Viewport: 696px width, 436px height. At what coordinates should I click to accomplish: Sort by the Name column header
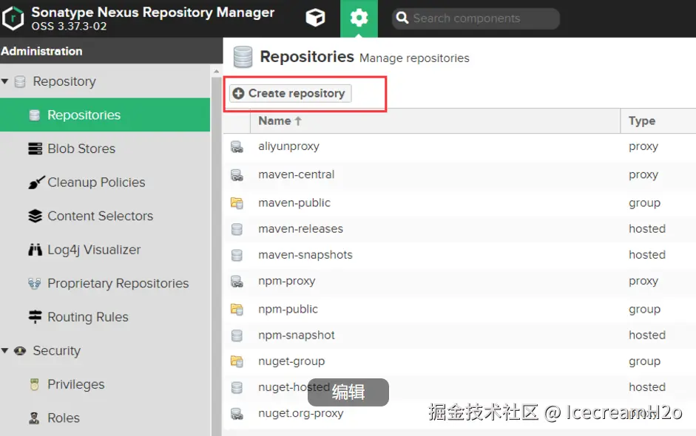435,120
